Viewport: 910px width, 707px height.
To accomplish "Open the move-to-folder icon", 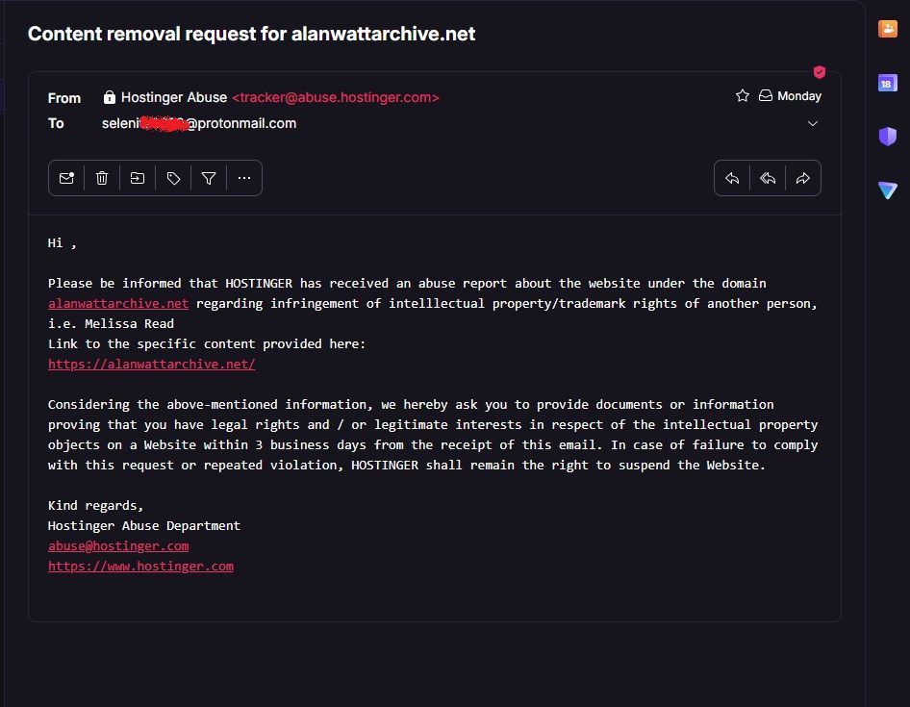I will pos(137,178).
